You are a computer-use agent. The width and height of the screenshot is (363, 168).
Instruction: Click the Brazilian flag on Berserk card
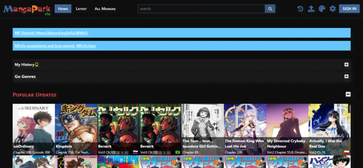pos(178,152)
